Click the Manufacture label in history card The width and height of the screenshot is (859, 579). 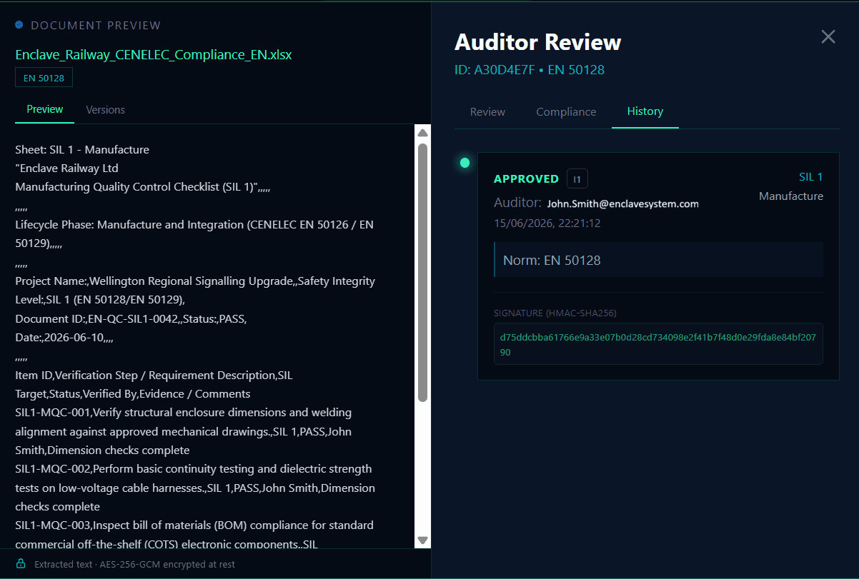click(791, 196)
